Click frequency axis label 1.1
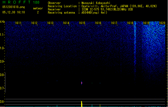The height and width of the screenshot is (107, 168). [x=2, y=35]
